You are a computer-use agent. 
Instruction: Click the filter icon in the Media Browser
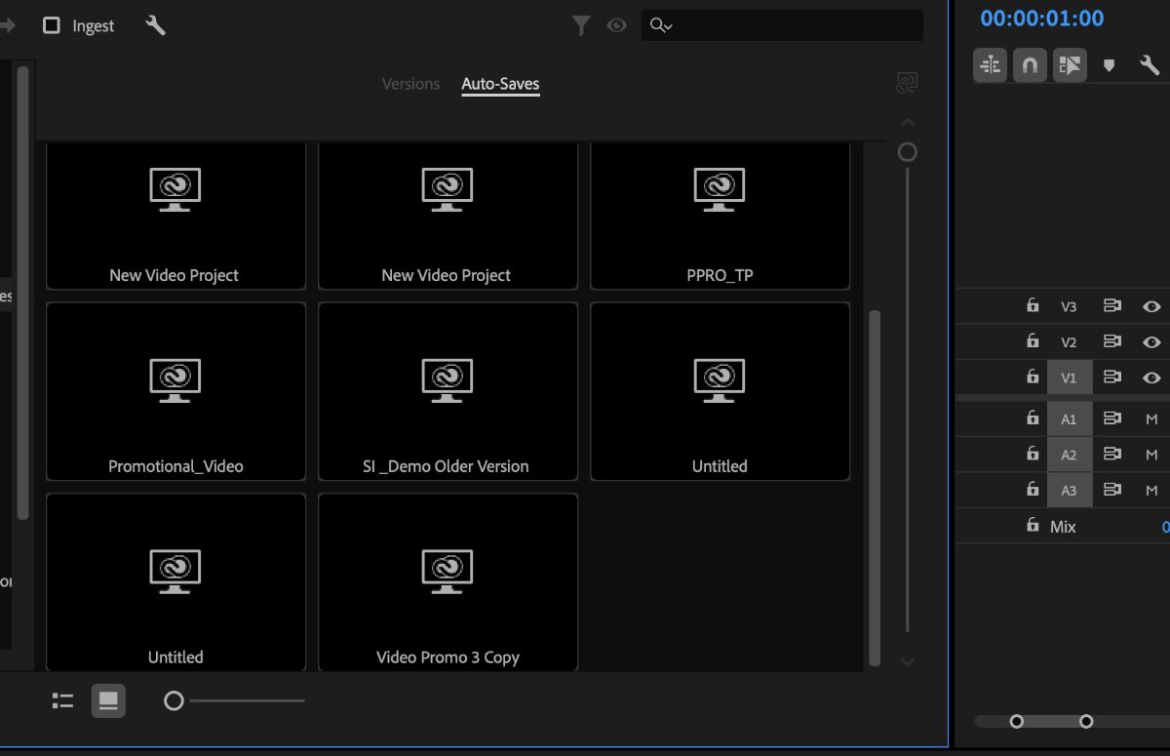581,25
